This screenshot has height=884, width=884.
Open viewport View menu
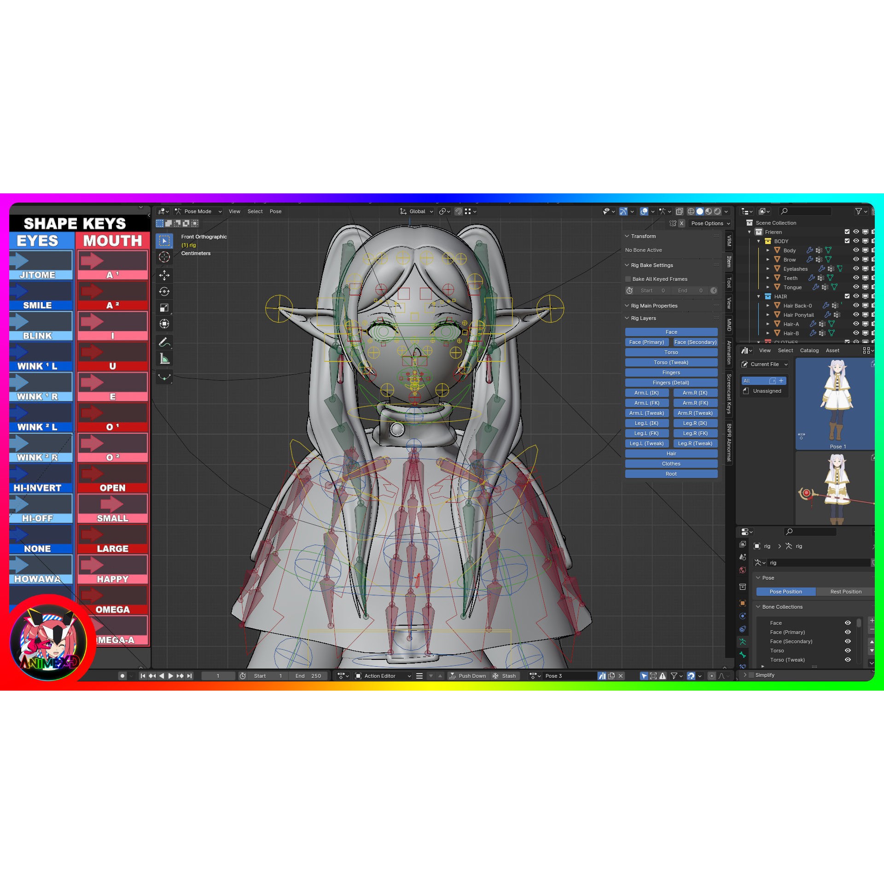click(x=234, y=211)
